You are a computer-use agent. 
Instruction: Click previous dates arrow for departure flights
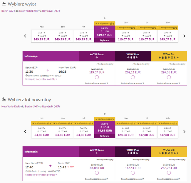[25, 36]
